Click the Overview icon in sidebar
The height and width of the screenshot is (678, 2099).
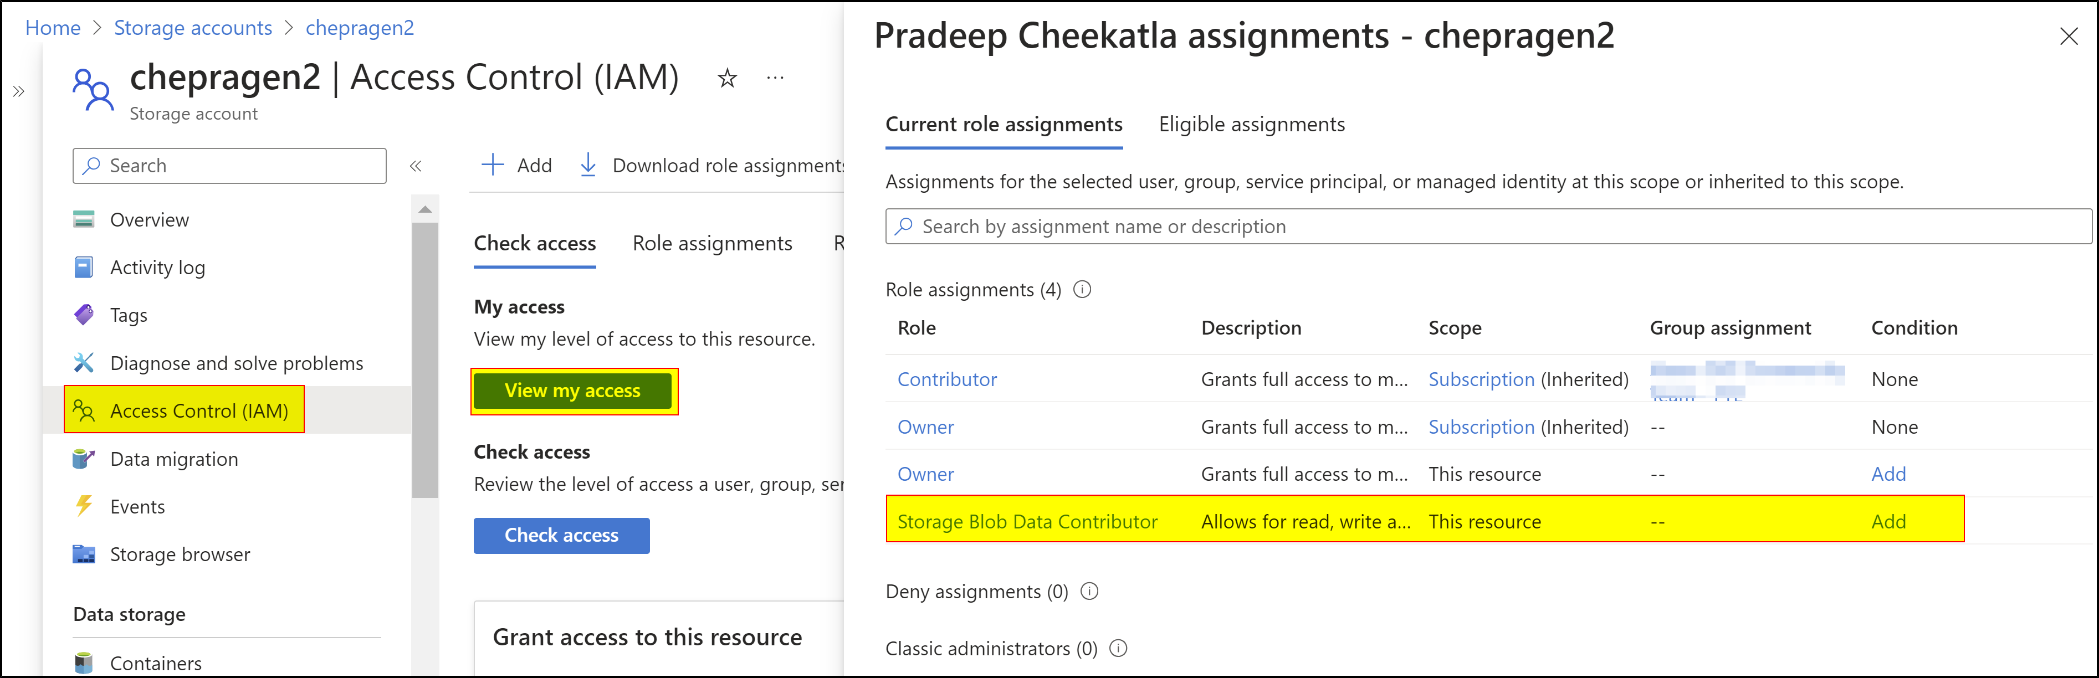[x=84, y=219]
